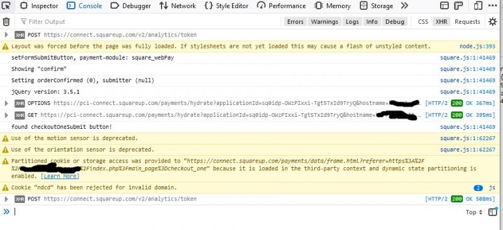
Task: Switch to the Network tab
Action: coord(177,6)
